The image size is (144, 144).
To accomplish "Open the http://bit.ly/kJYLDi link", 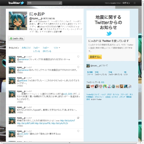I will click(60, 123).
